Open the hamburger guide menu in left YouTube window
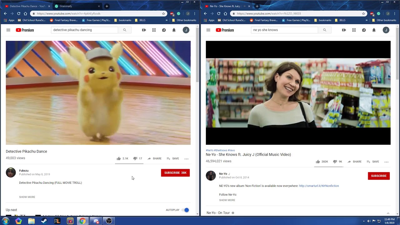Image resolution: width=400 pixels, height=225 pixels. 8,30
